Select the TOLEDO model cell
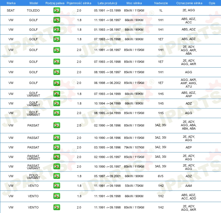This screenshot has width=221, height=213. click(x=33, y=10)
